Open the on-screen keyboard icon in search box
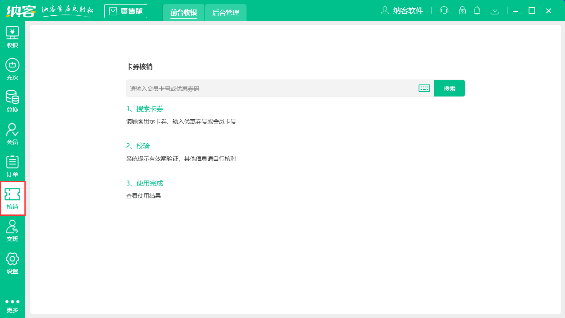The image size is (565, 318). 424,88
